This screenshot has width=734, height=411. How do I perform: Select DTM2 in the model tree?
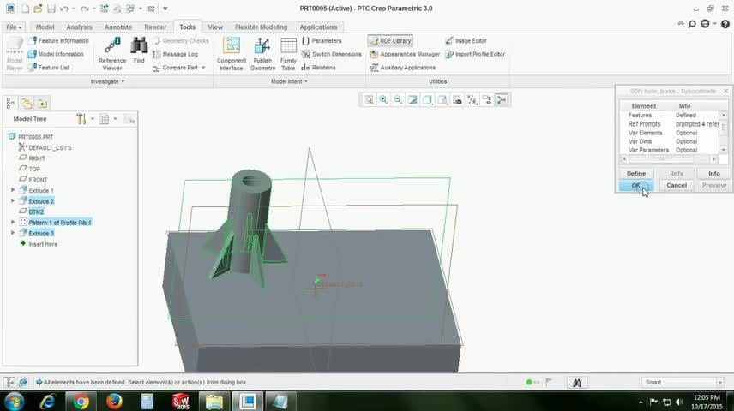(x=36, y=211)
